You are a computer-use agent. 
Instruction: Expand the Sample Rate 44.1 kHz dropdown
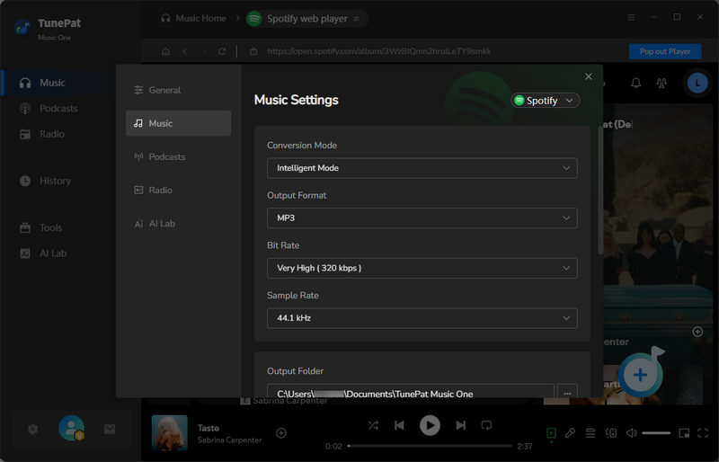[x=422, y=318]
